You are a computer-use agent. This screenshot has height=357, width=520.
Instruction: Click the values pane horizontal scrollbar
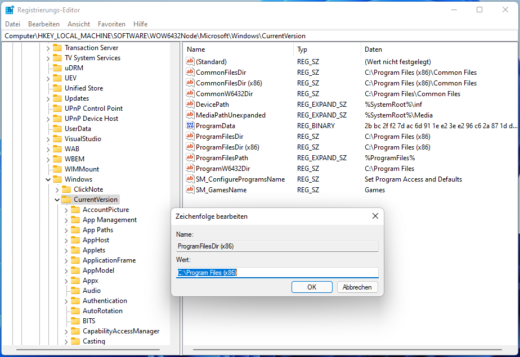347,350
